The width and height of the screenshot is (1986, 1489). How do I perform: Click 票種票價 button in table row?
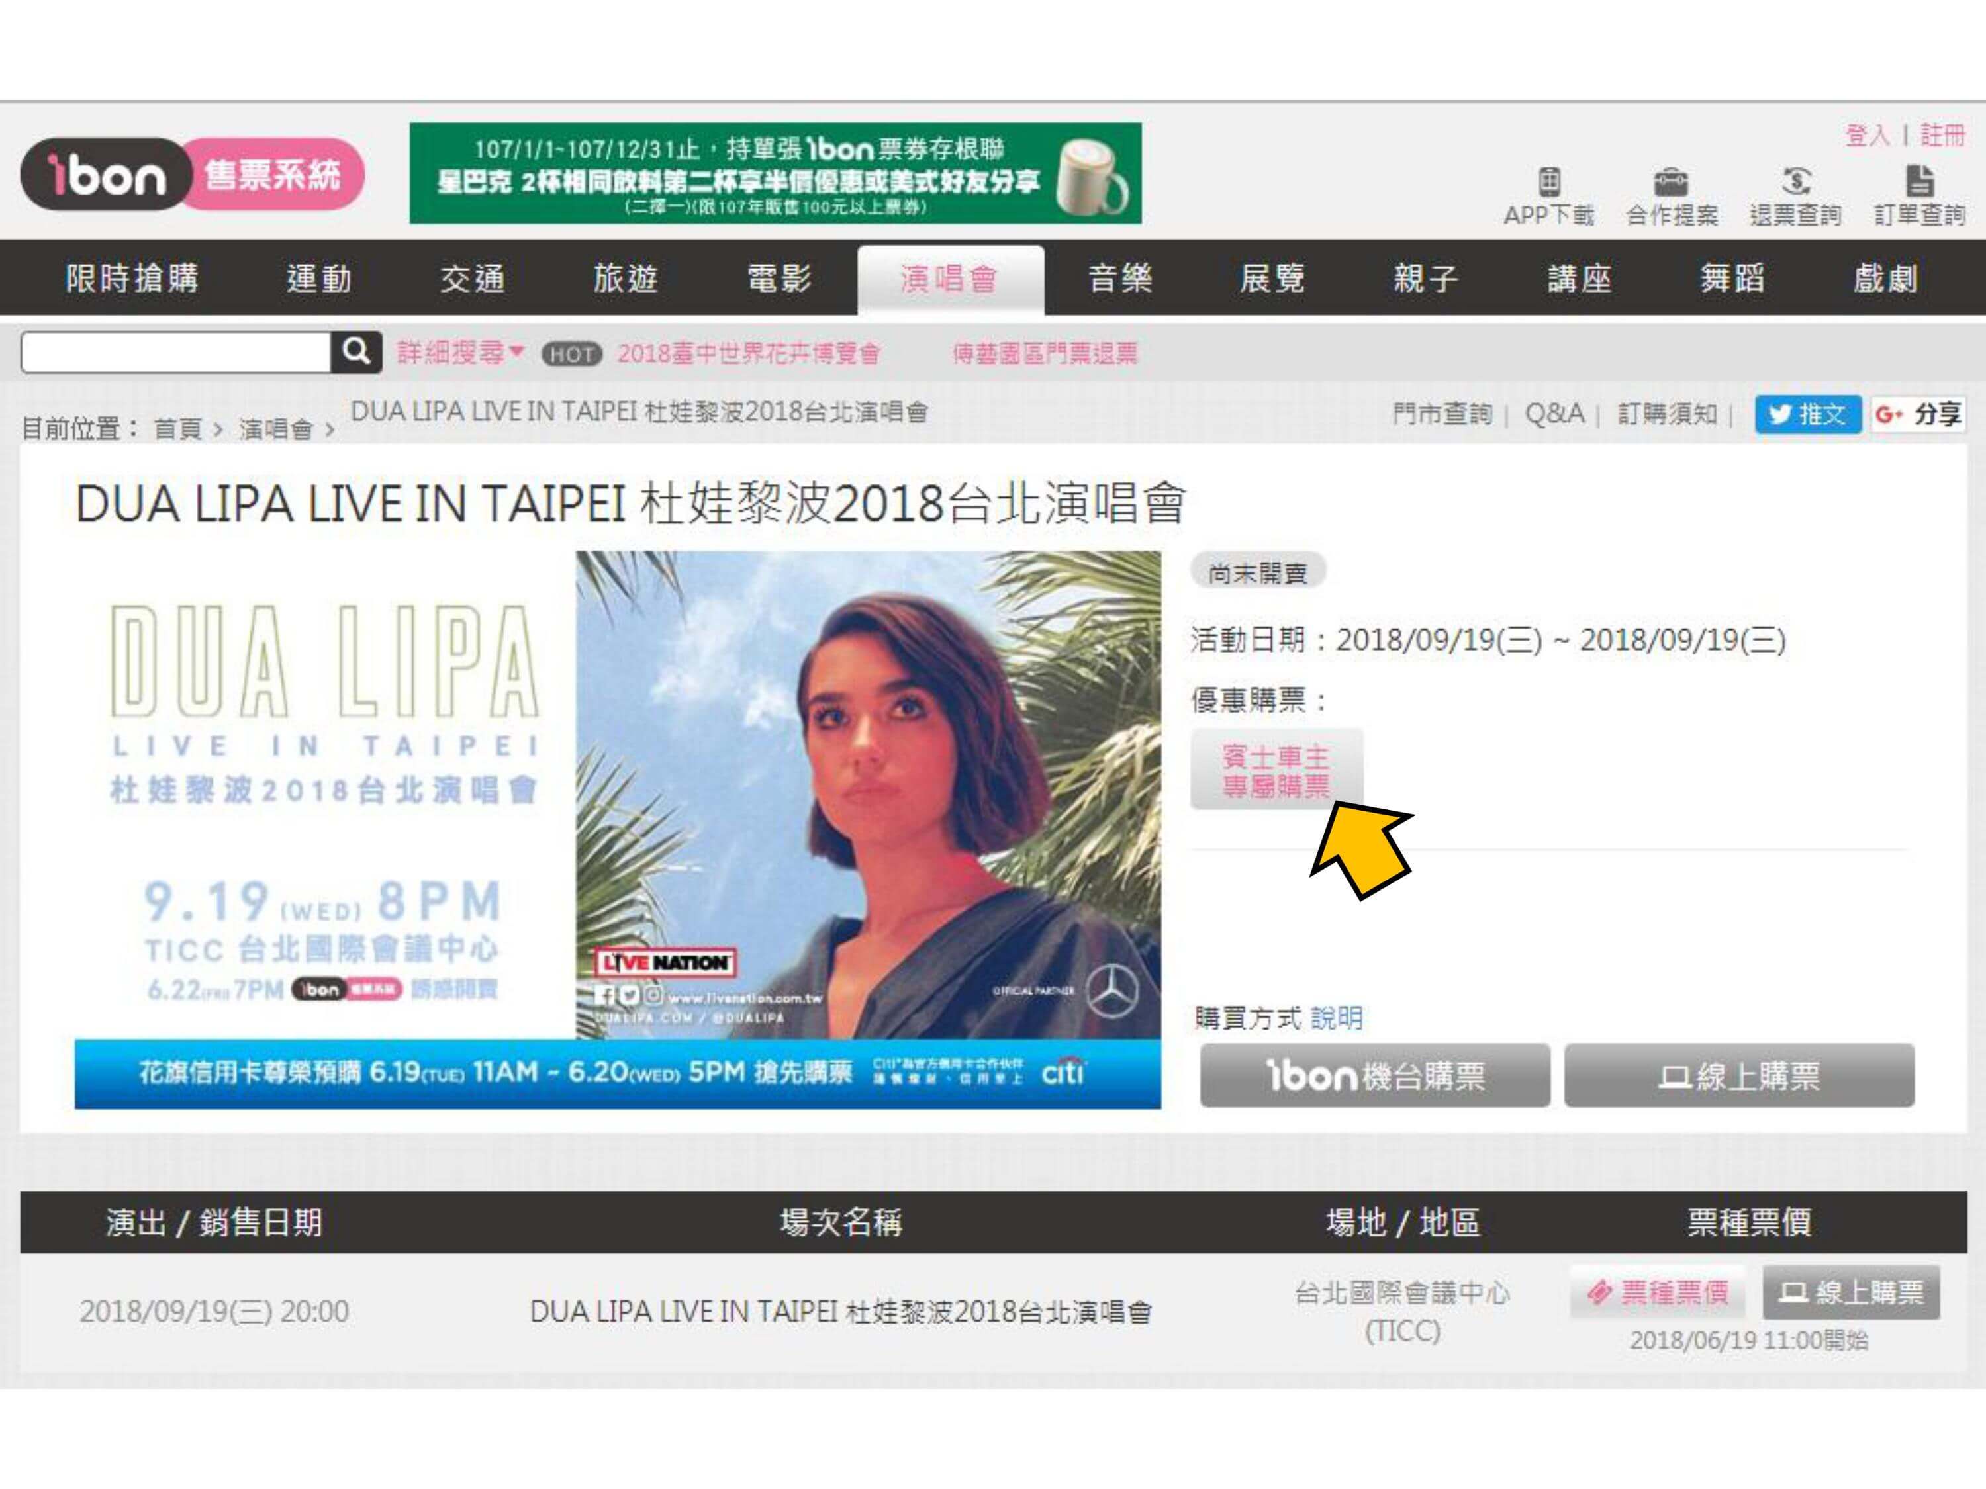[1658, 1292]
